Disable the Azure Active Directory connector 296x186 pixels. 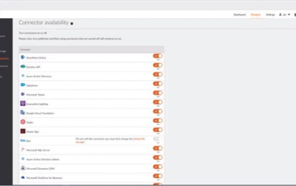pos(157,74)
